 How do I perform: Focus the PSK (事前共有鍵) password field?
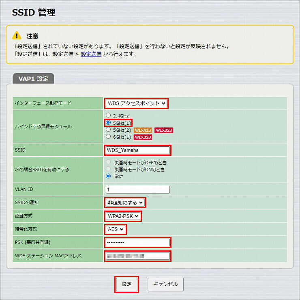click(137, 242)
